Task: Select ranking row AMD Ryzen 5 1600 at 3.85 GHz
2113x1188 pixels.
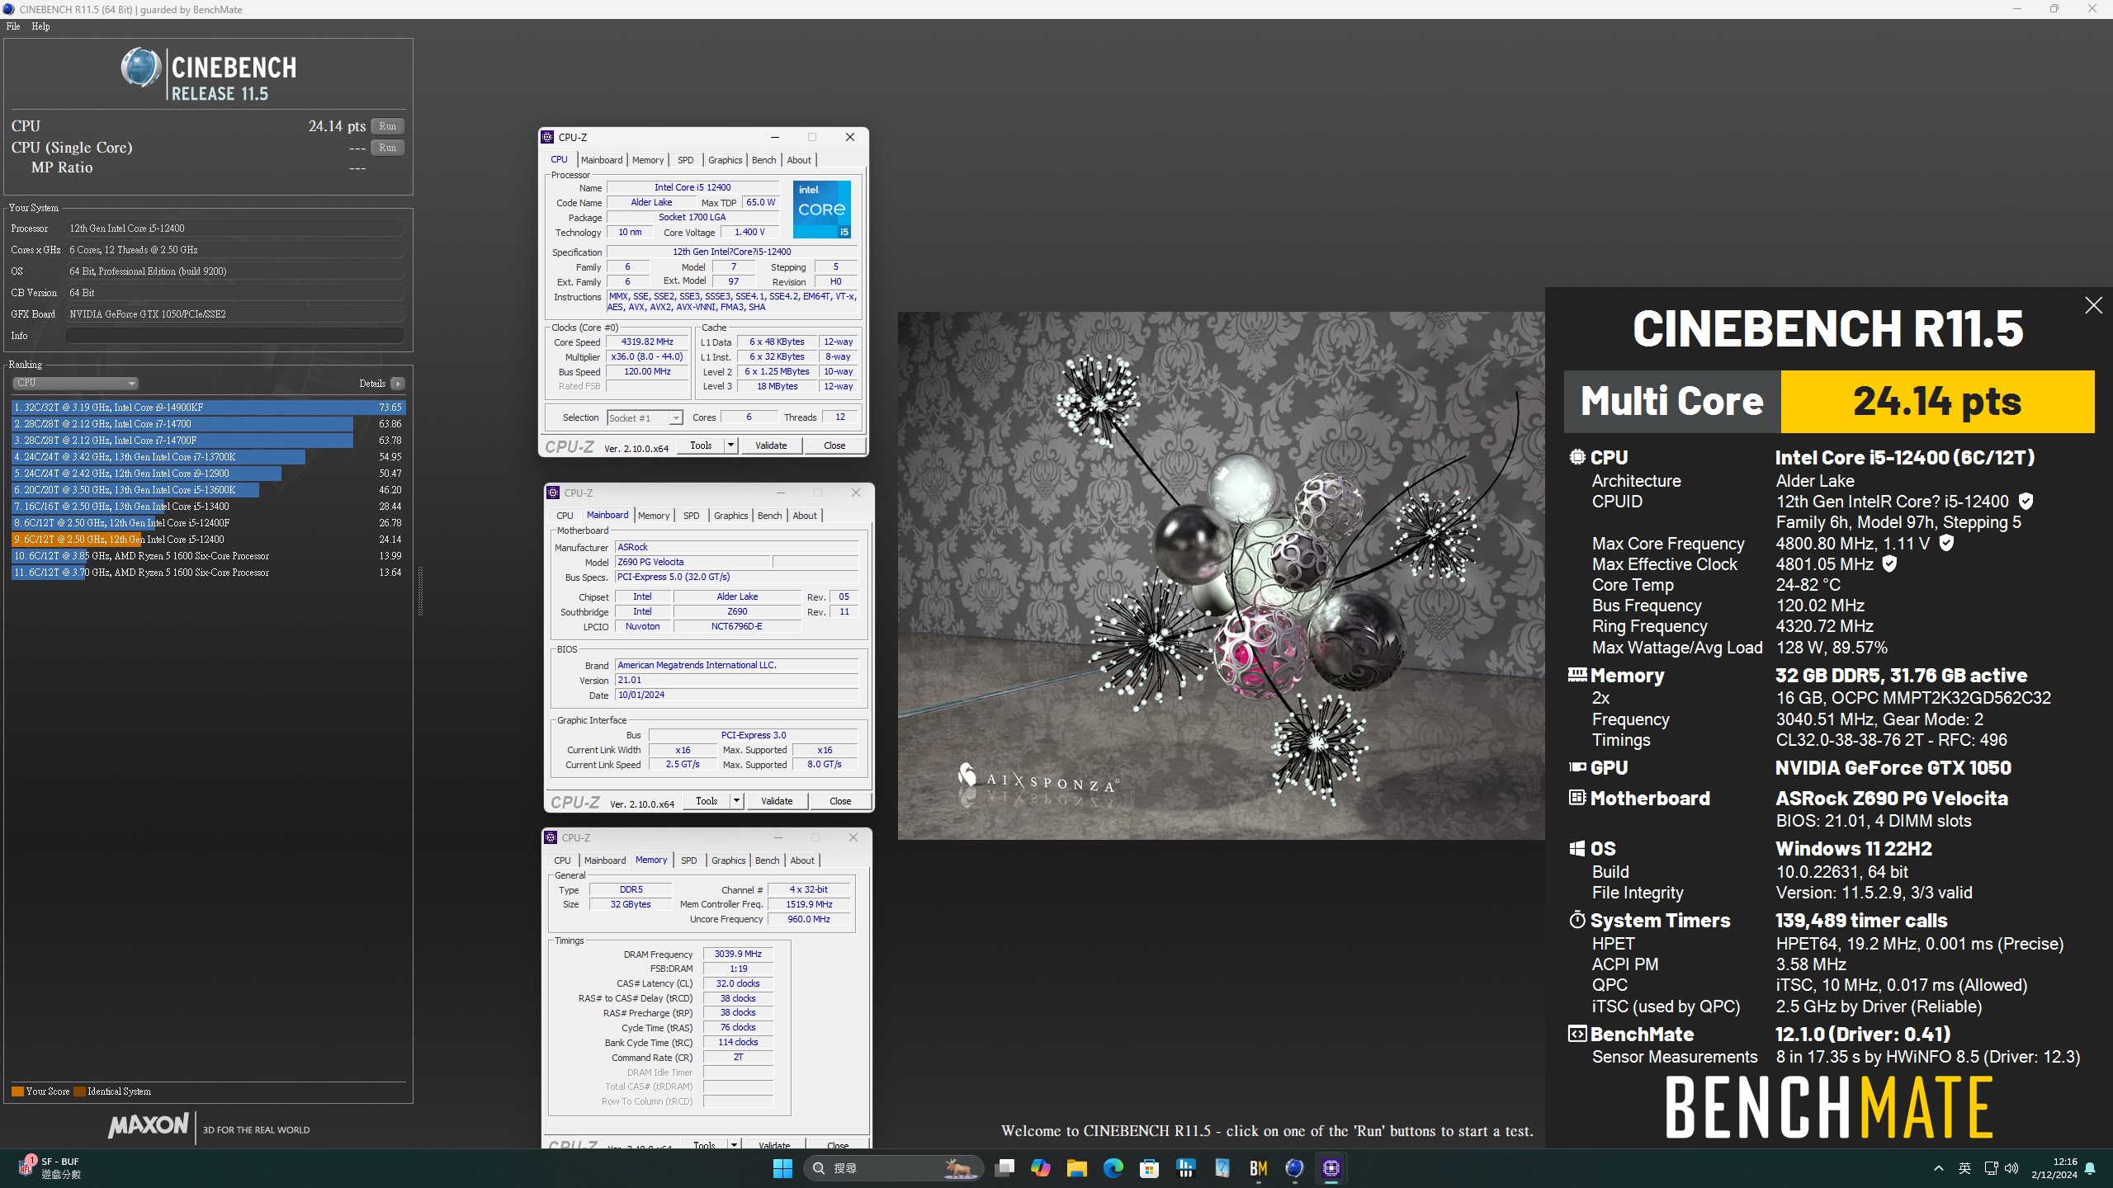Action: pyautogui.click(x=208, y=556)
